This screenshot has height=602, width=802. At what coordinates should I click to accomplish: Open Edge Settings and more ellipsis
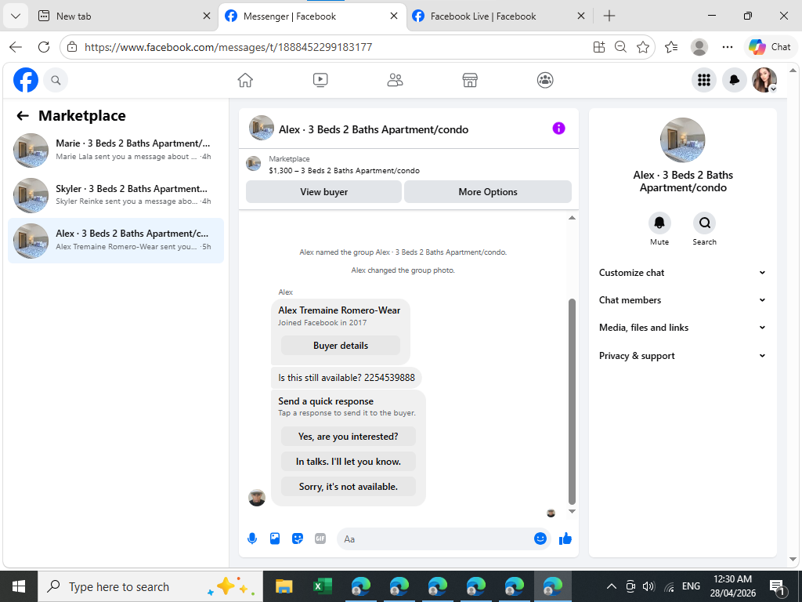pos(728,47)
